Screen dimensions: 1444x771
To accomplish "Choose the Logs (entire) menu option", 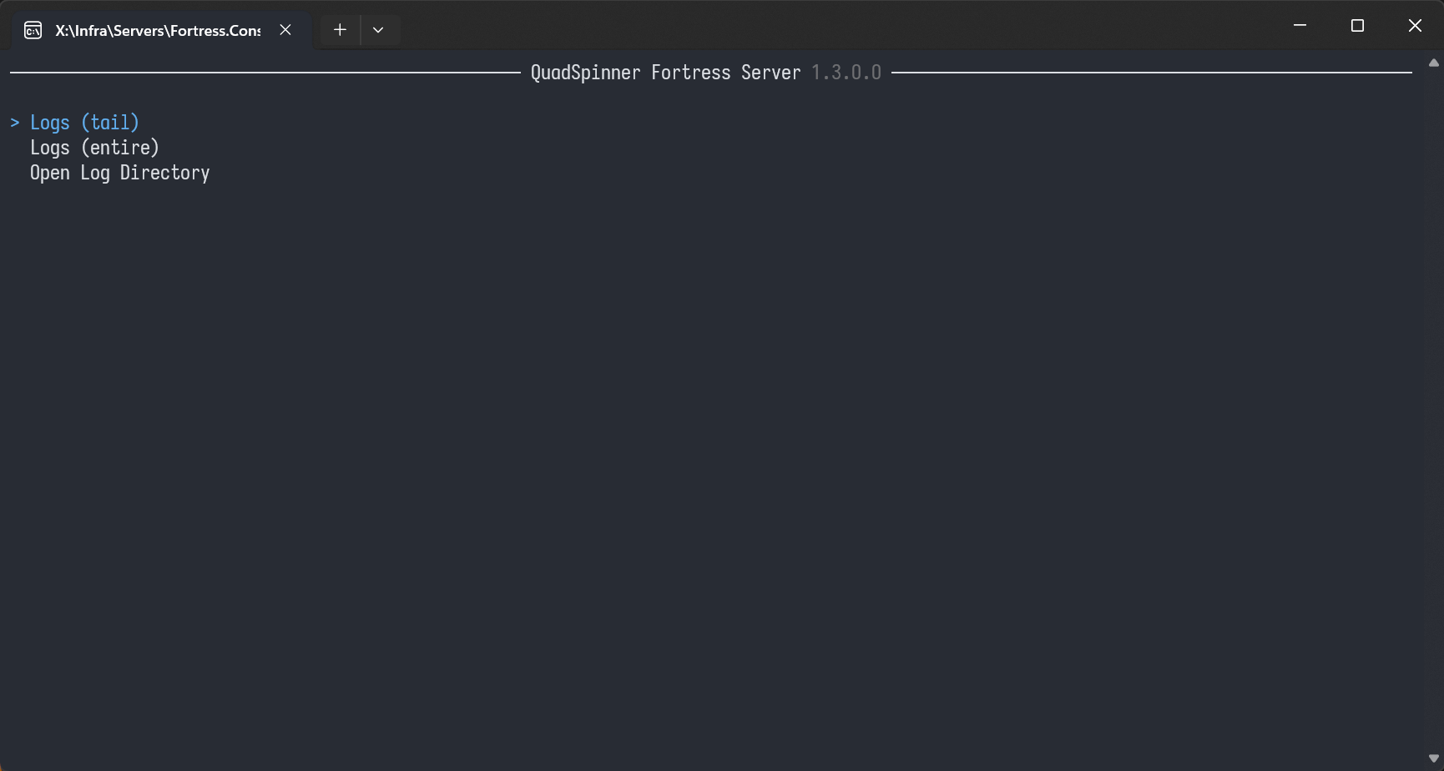I will pyautogui.click(x=94, y=148).
